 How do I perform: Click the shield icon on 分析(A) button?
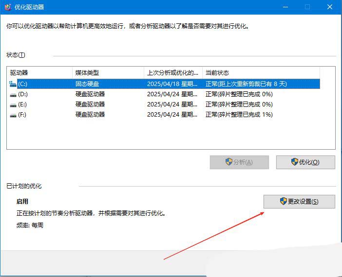point(229,162)
